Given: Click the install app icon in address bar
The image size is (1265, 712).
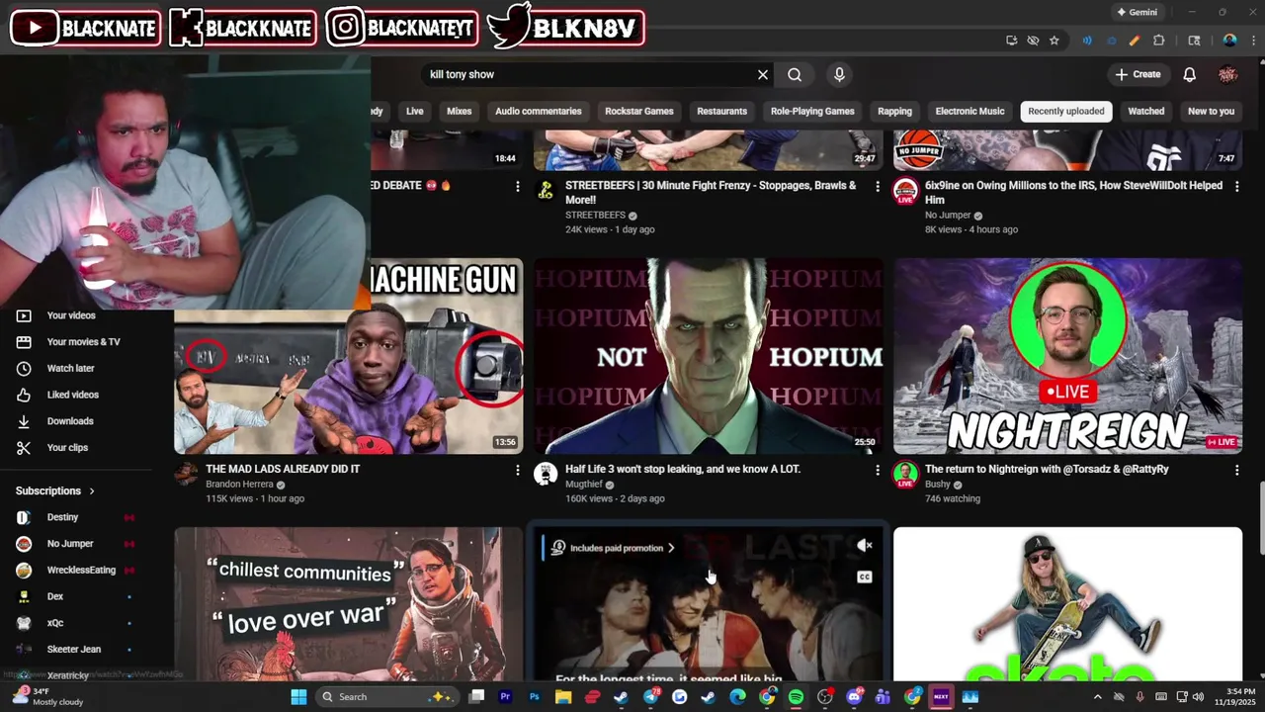Looking at the screenshot, I should (x=1011, y=41).
